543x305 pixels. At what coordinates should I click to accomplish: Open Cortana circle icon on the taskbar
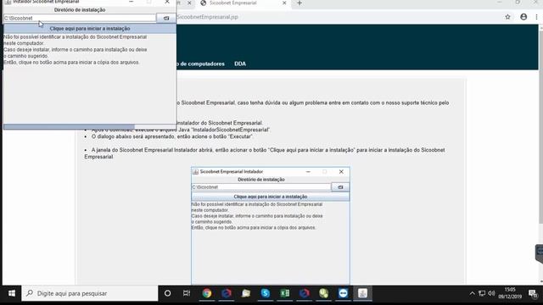click(167, 293)
